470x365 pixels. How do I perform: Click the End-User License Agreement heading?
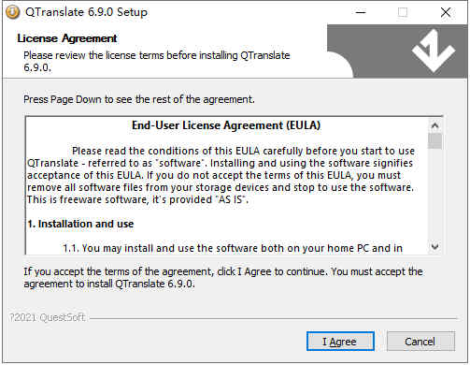coord(226,125)
